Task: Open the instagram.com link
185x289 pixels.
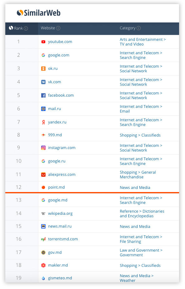Action: click(x=62, y=148)
